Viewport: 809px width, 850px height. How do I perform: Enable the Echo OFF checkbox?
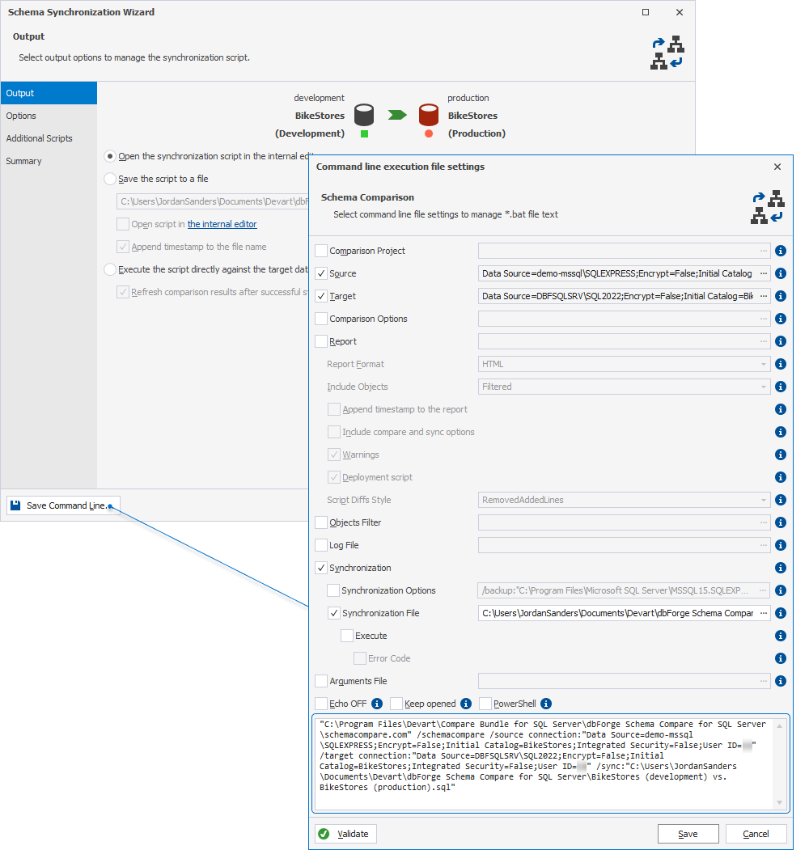click(321, 704)
